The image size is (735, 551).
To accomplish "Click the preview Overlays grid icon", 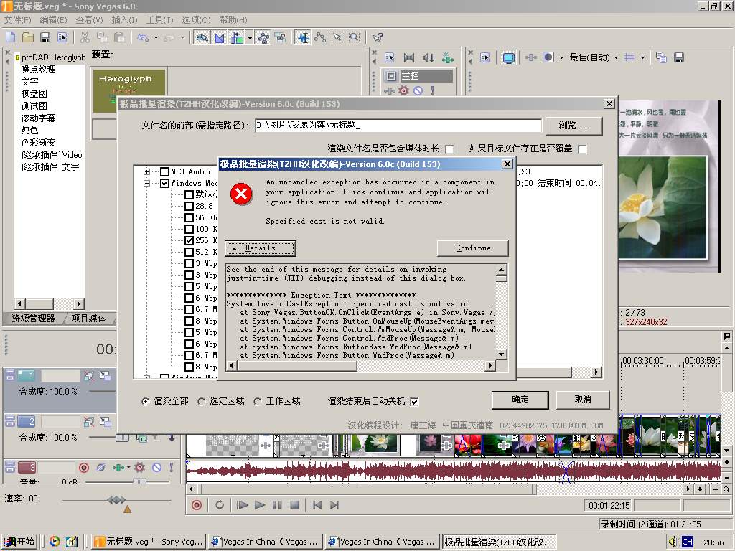I will point(629,57).
